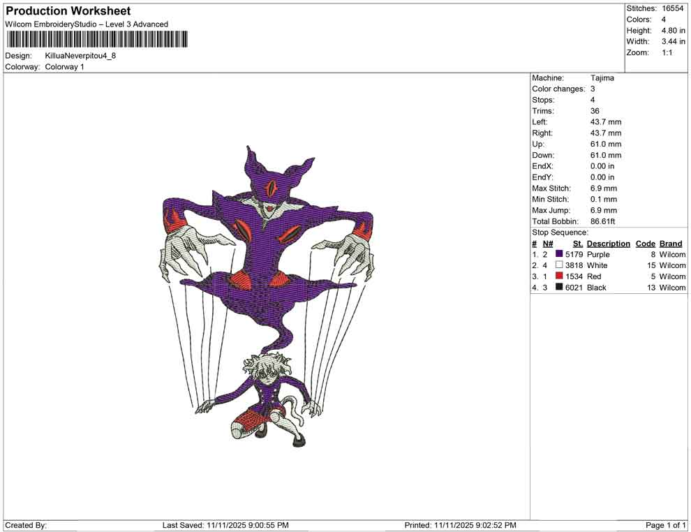Click the Stop Sequence label
Screen dimensions: 691x532
coord(560,232)
